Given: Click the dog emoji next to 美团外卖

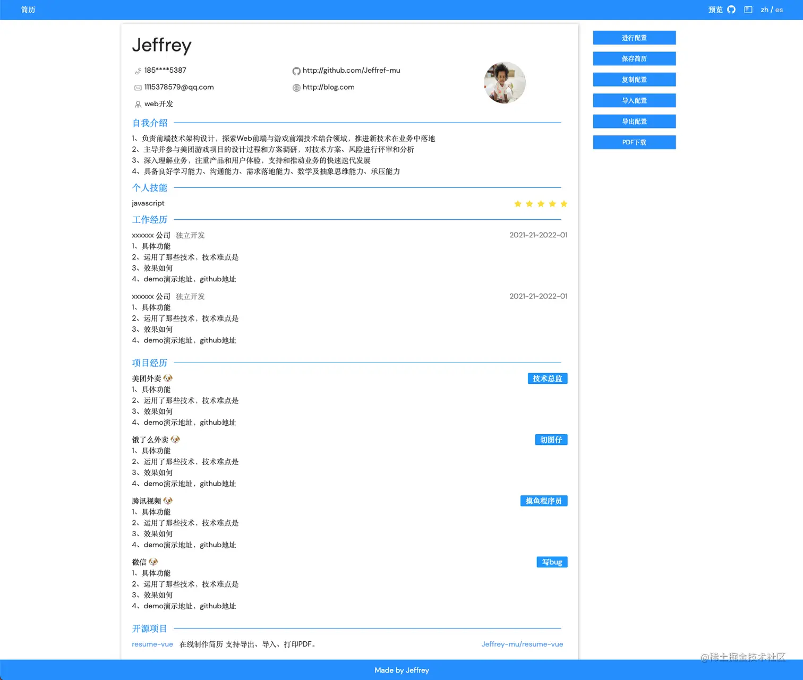Looking at the screenshot, I should click(168, 378).
